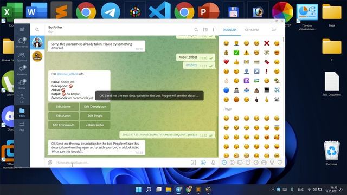This screenshot has height=195, width=347.
Task: Click the 'Koder_offbot' sent message
Action: pos(196,57)
